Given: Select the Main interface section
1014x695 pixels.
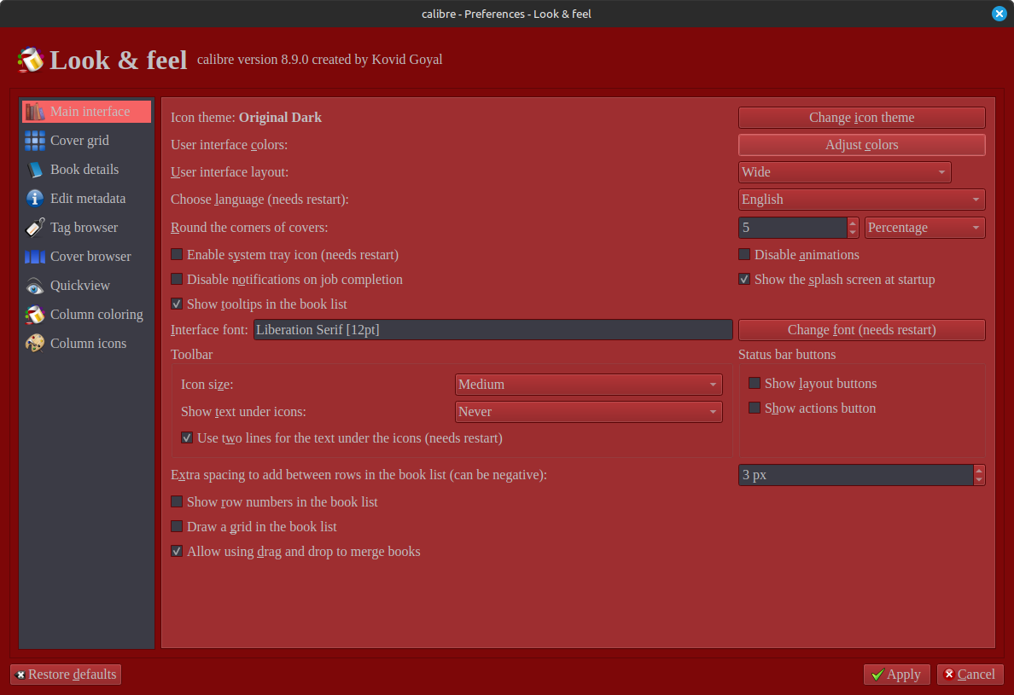Looking at the screenshot, I should (x=87, y=112).
